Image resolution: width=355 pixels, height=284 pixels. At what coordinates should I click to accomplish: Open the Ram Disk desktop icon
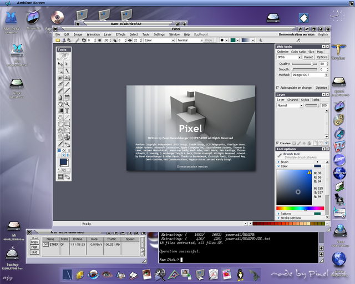11,18
